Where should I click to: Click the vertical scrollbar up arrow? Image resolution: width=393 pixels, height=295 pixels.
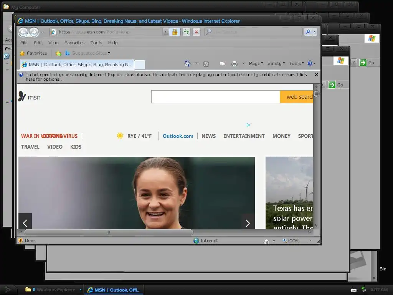click(x=316, y=86)
